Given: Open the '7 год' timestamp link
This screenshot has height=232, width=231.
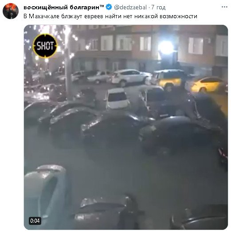Looking at the screenshot, I should point(158,7).
